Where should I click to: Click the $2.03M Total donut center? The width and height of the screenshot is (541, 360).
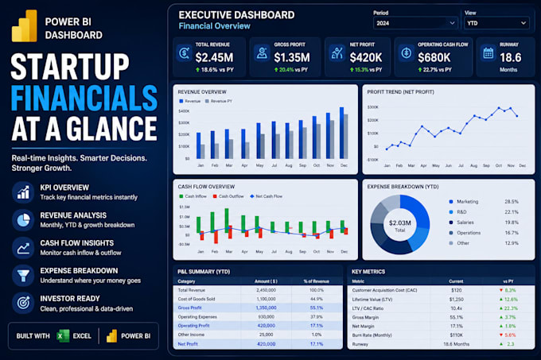(400, 226)
